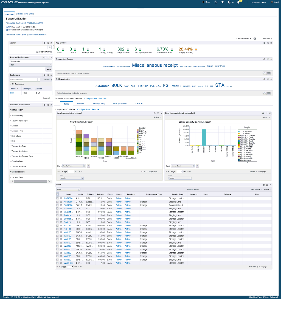Image resolution: width=281 pixels, height=334 pixels.
Task: Open details icon for first AS54888 row
Action: coord(61,198)
